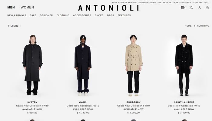Open the DESIGNER menu
This screenshot has height=121, width=212.
pyautogui.click(x=46, y=15)
